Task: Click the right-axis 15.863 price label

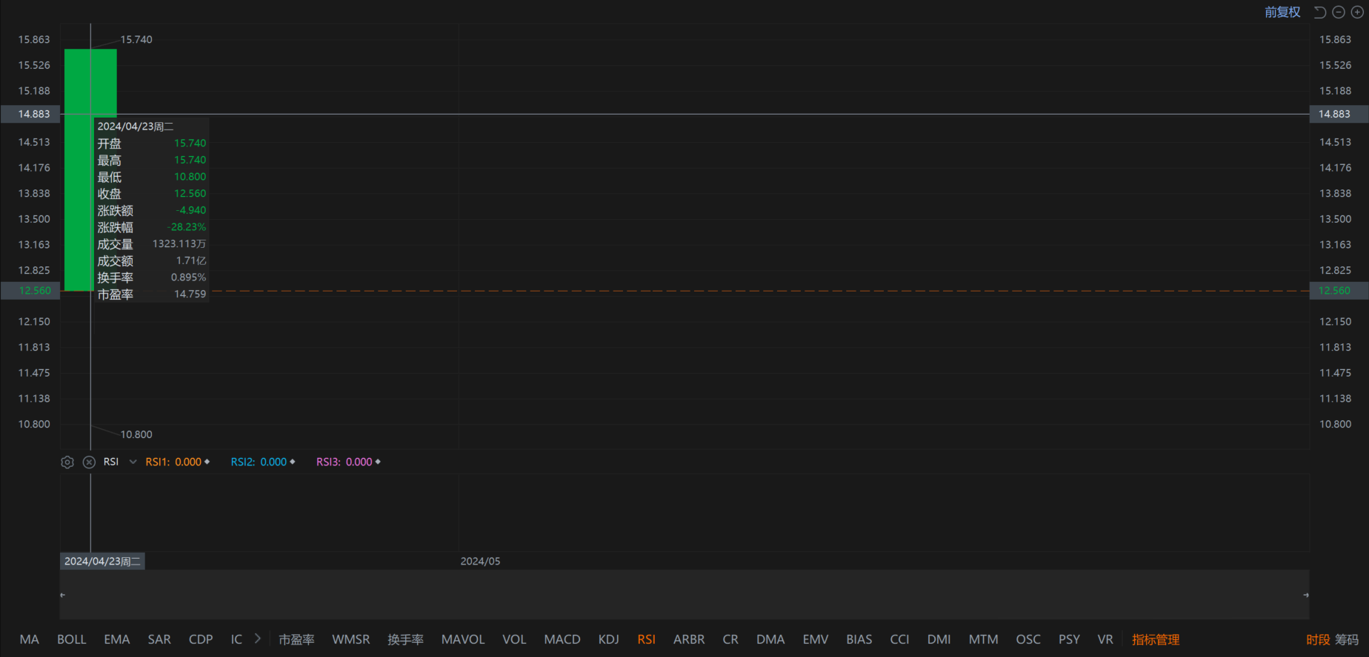Action: pyautogui.click(x=1335, y=40)
